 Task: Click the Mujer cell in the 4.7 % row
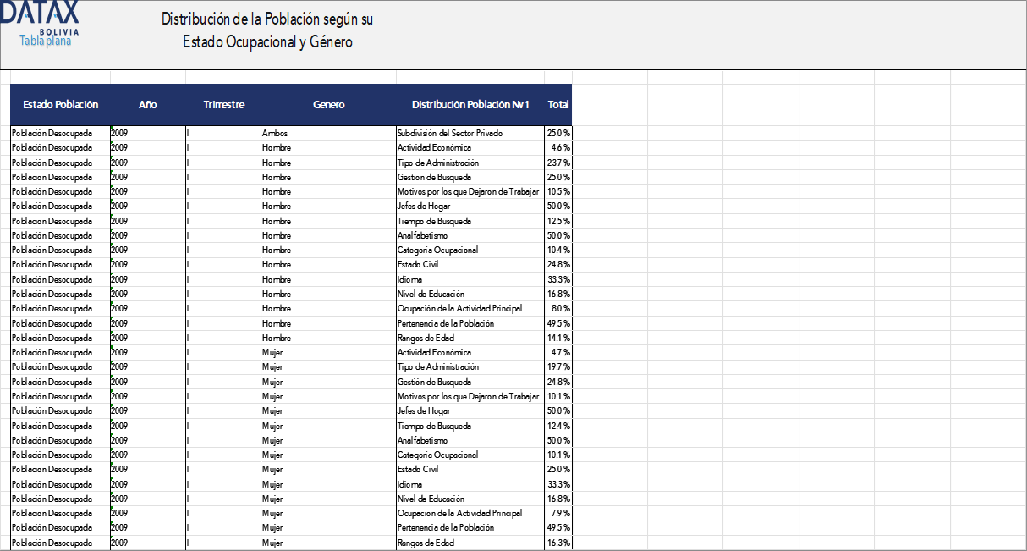point(328,352)
